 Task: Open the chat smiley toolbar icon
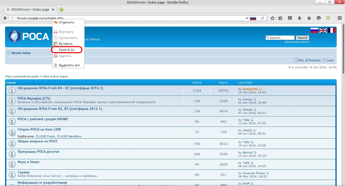[319, 18]
